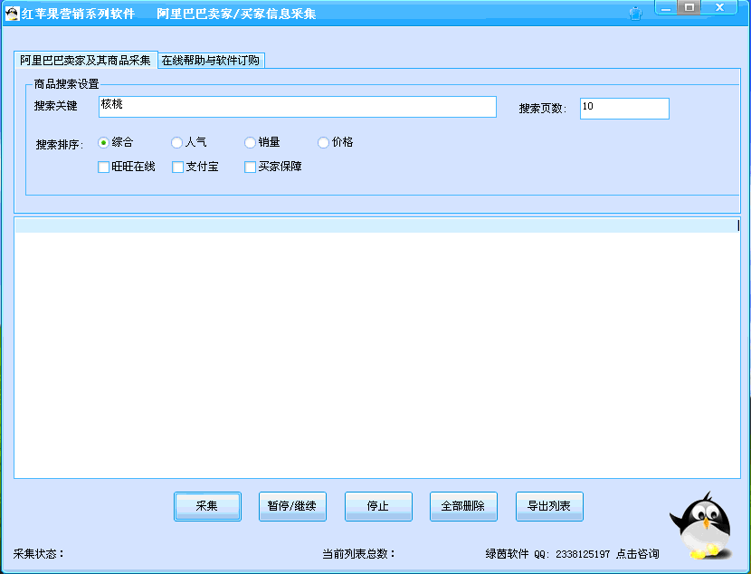The image size is (751, 574).
Task: Close the application window
Action: pyautogui.click(x=719, y=7)
